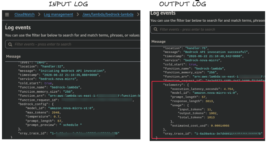
Task: Select response_length value 3813
Action: (x=209, y=101)
